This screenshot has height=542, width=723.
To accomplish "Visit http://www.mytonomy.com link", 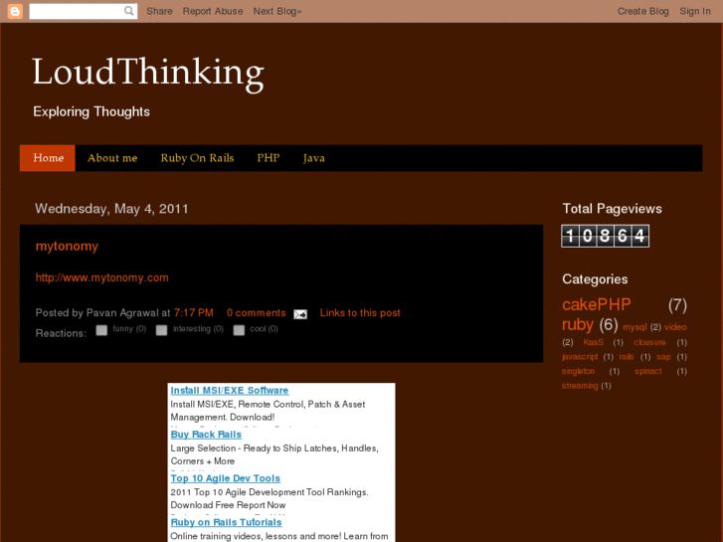I will pos(101,277).
